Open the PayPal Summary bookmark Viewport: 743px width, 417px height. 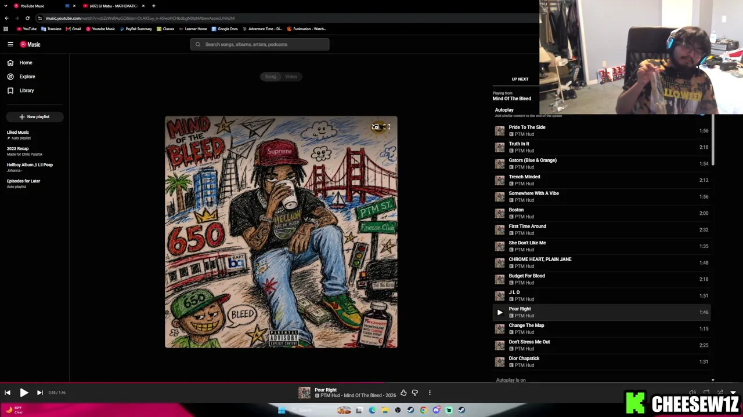coord(136,29)
